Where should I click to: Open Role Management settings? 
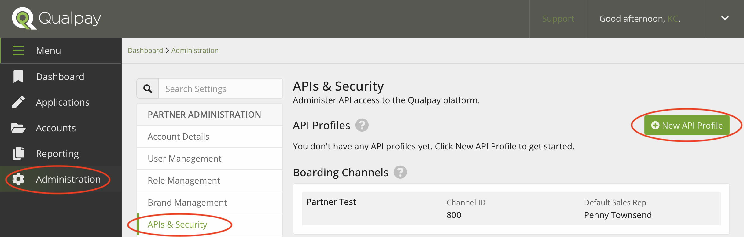pos(184,180)
